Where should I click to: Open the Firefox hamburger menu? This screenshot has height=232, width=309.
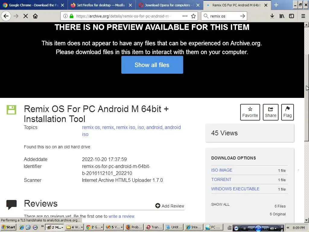click(x=303, y=16)
